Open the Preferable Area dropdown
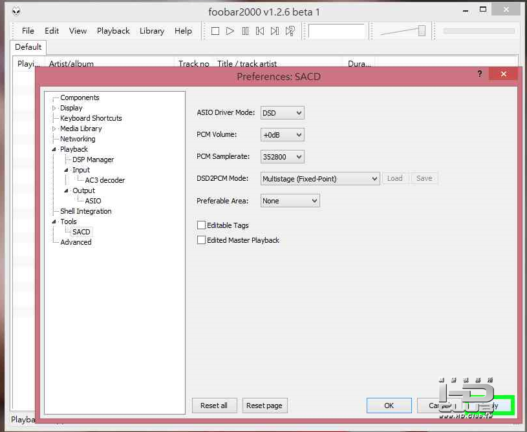 [x=290, y=201]
